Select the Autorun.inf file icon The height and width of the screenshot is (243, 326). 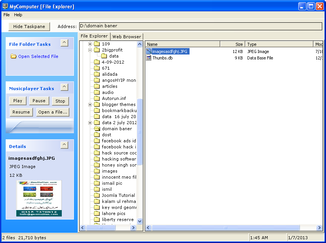(96, 98)
